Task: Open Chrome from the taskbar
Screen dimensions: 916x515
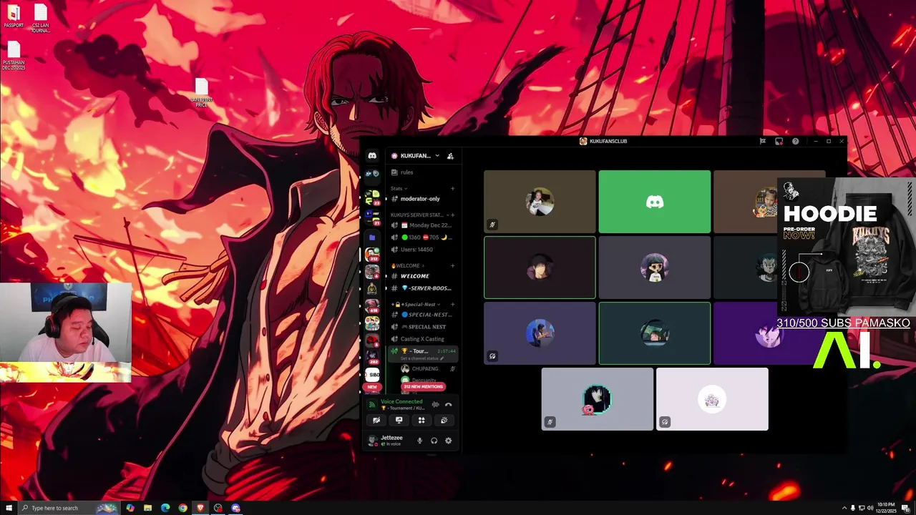Action: point(182,508)
